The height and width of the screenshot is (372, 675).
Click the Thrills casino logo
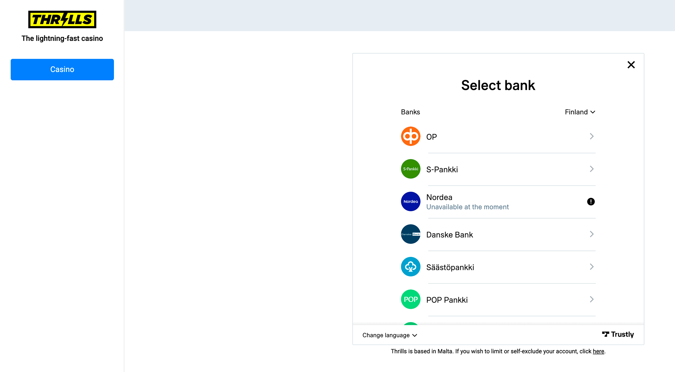click(x=62, y=20)
